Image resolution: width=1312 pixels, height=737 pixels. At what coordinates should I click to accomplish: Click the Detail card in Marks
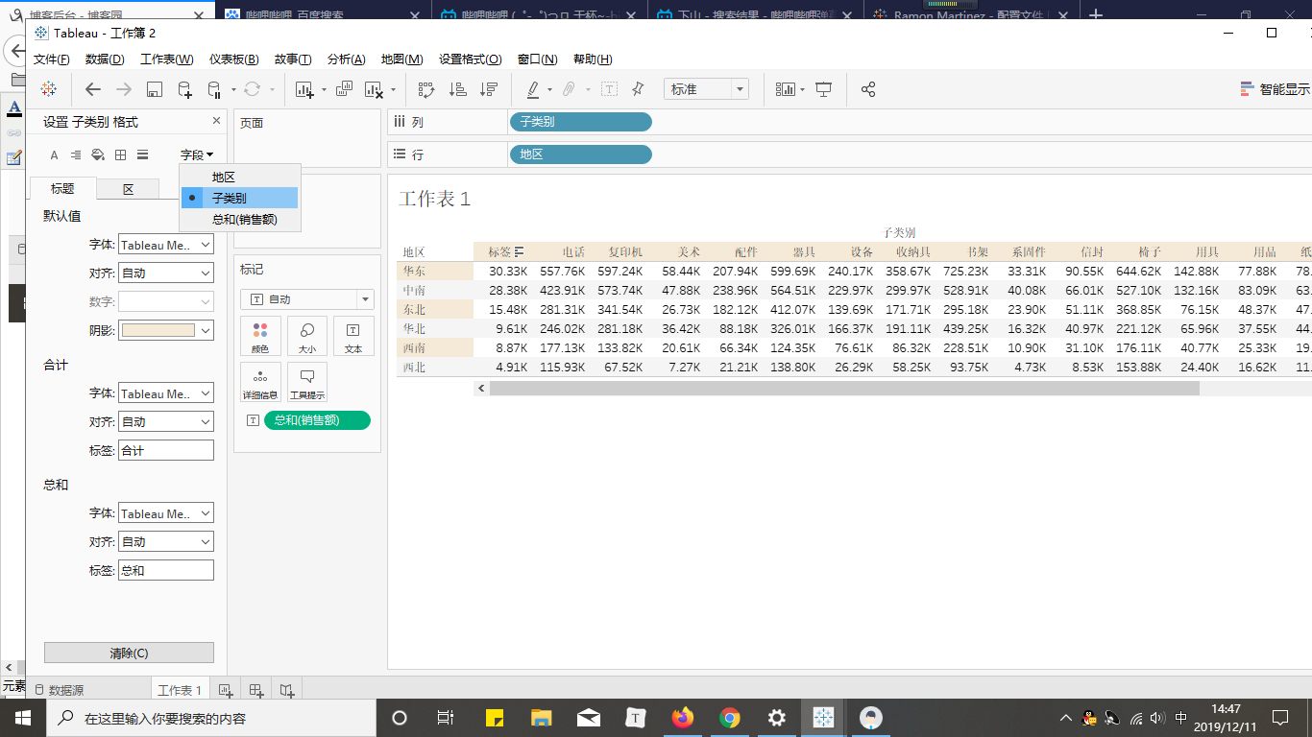coord(260,383)
